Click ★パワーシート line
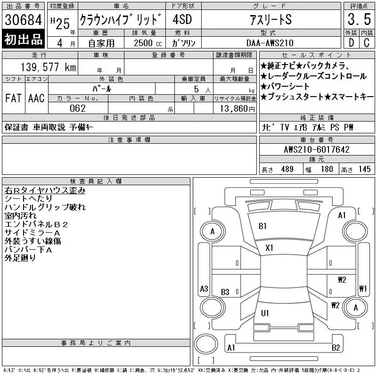This screenshot has width=377, height=377. click(x=285, y=86)
